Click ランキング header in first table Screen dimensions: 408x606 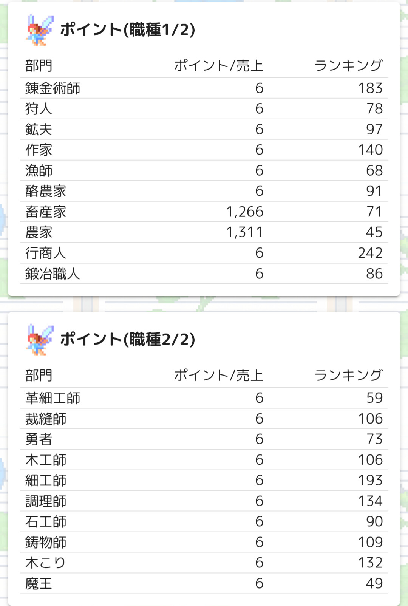[x=348, y=66]
